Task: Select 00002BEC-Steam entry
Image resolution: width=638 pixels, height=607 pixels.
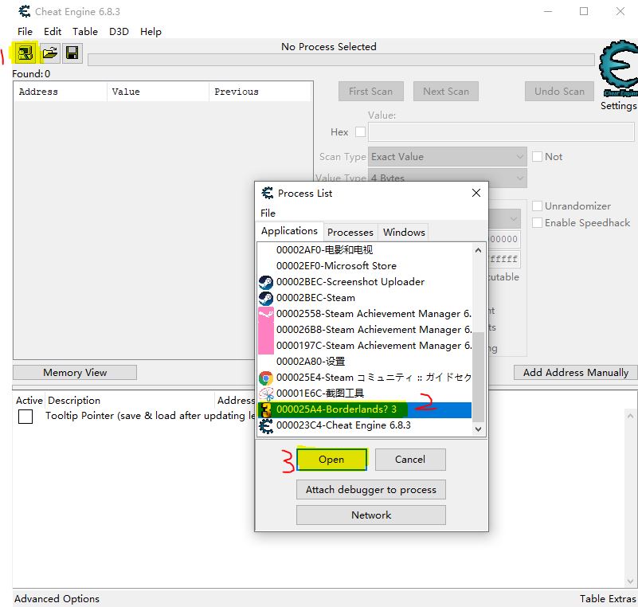Action: [x=365, y=298]
